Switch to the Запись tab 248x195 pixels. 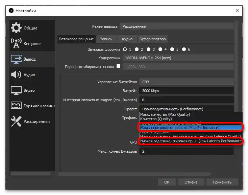(x=106, y=39)
